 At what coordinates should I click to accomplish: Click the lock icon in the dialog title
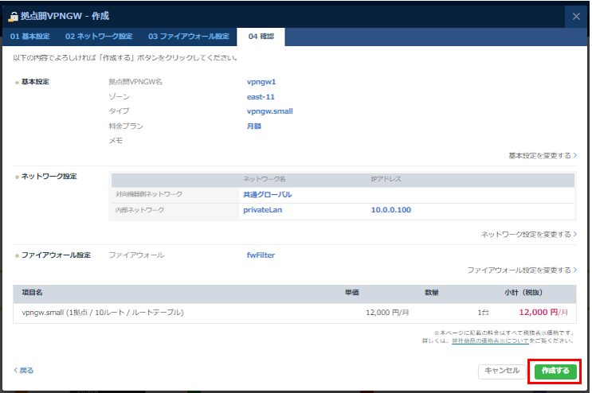(x=14, y=17)
